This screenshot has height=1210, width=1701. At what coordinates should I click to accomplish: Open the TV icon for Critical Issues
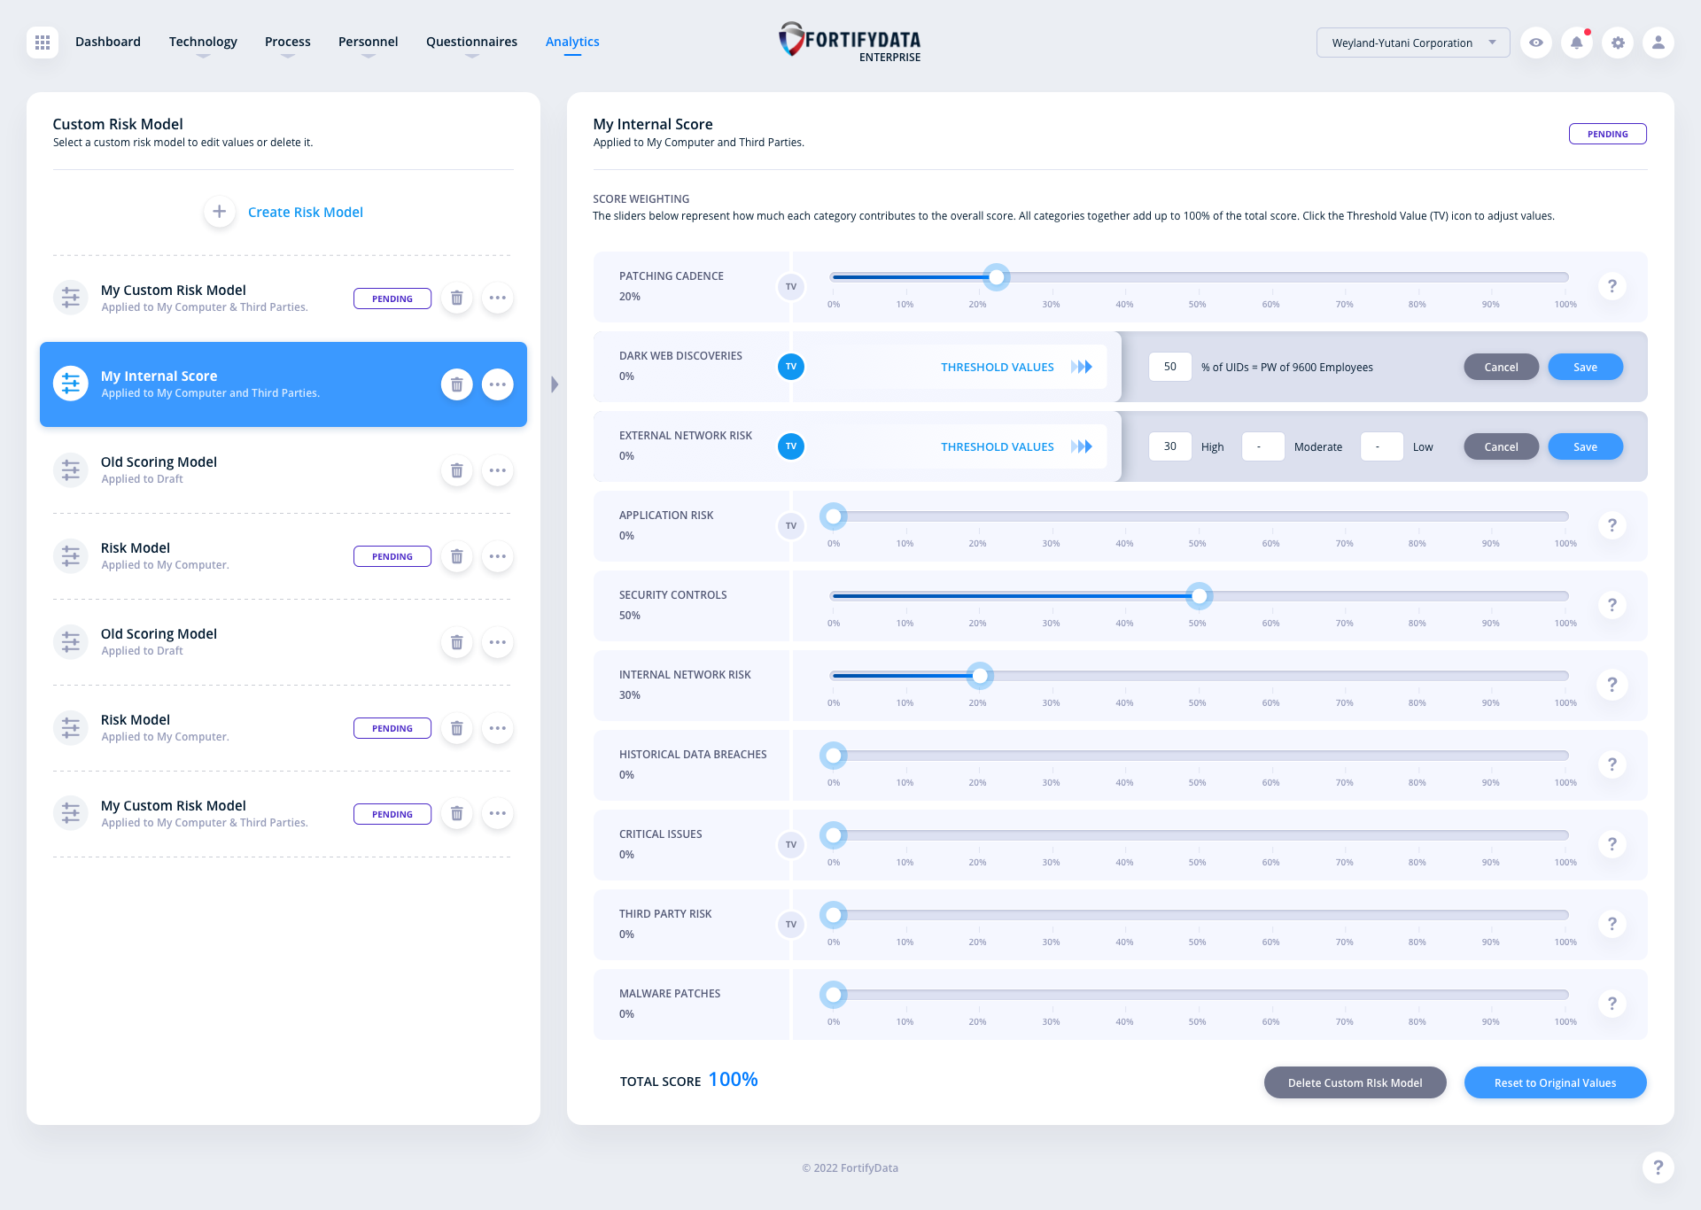790,844
